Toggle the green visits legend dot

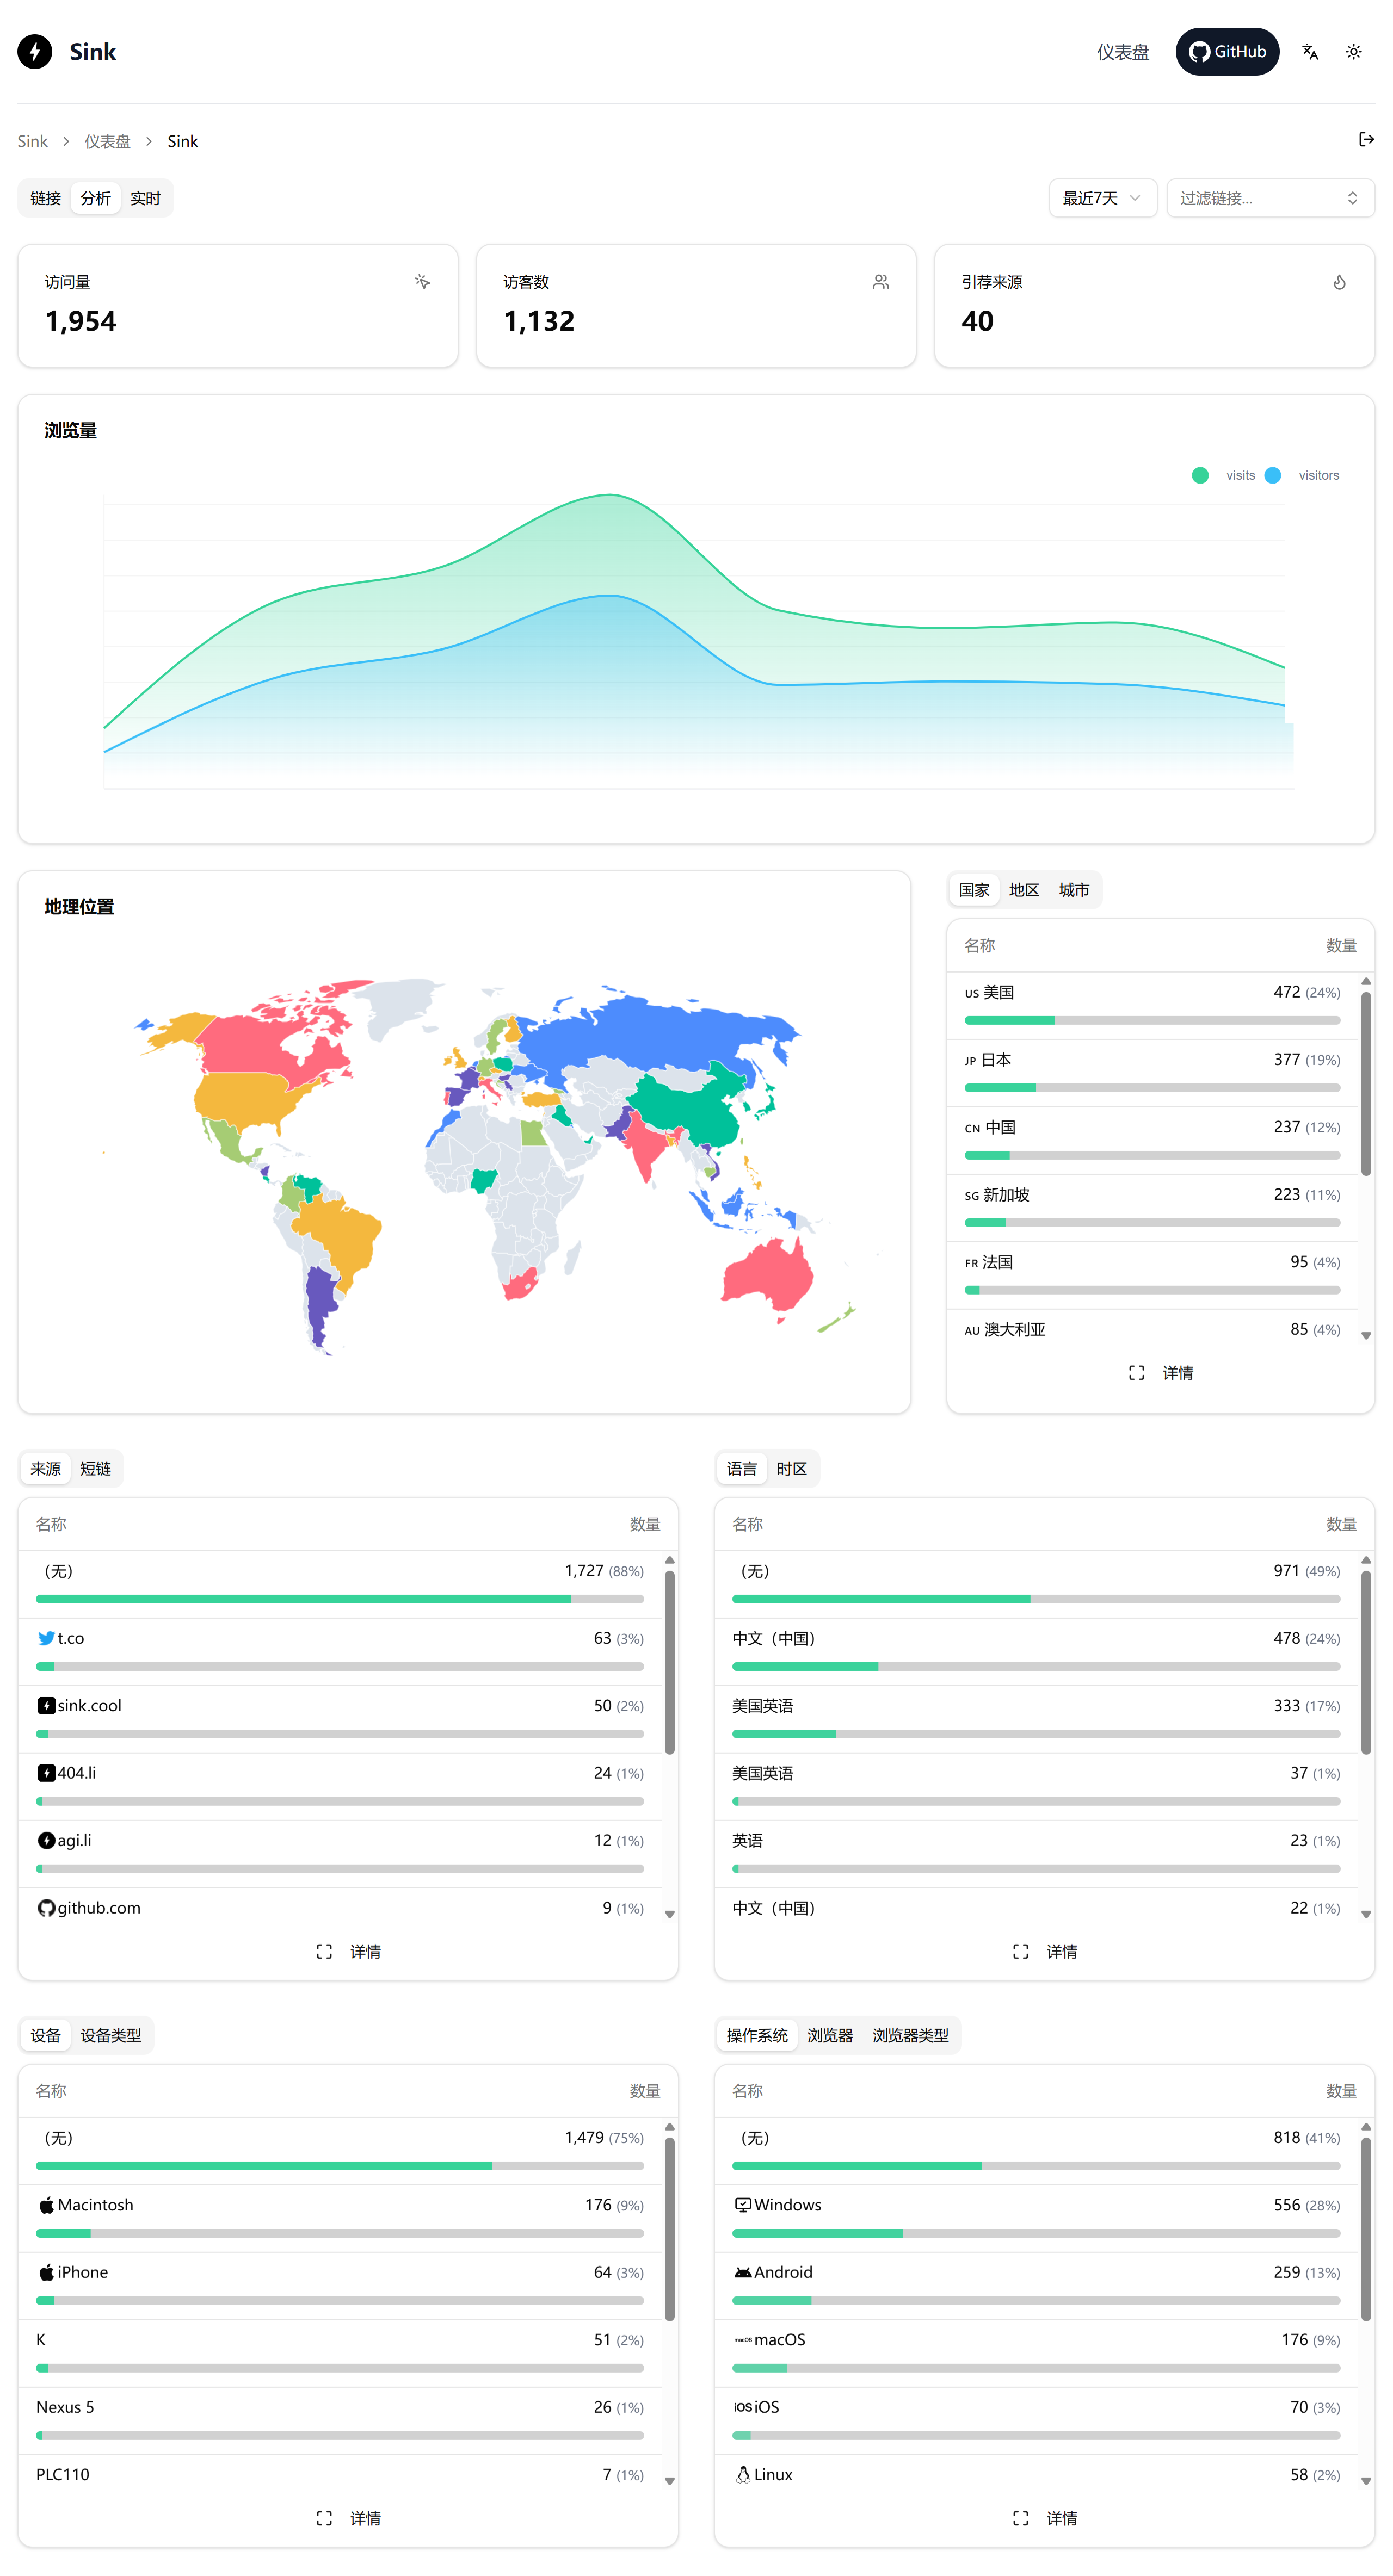click(x=1200, y=475)
